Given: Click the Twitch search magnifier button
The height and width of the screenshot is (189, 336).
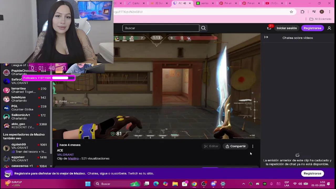Looking at the screenshot, I should [203, 28].
